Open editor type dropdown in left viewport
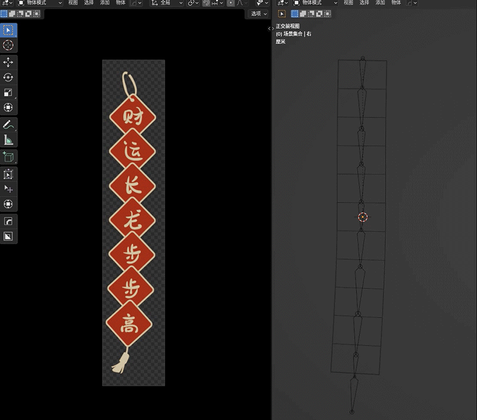The image size is (477, 420). (x=7, y=3)
